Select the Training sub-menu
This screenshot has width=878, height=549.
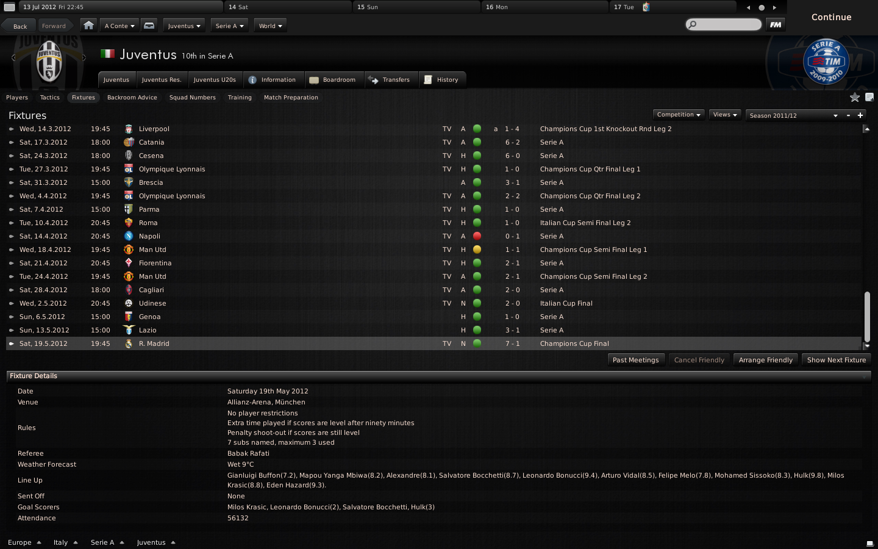point(240,98)
